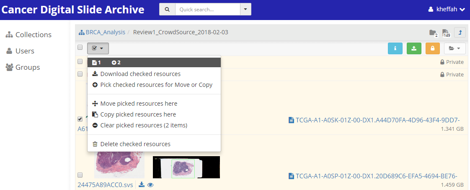Click the Cancer Digital Slide Archive title
Screen dimensions: 470x190
(73, 10)
